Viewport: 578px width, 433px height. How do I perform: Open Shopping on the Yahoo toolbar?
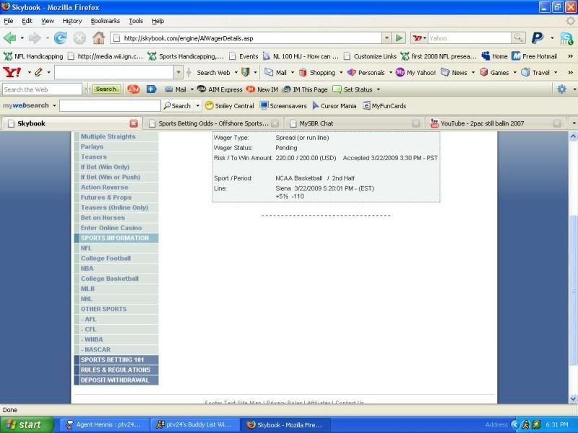317,73
